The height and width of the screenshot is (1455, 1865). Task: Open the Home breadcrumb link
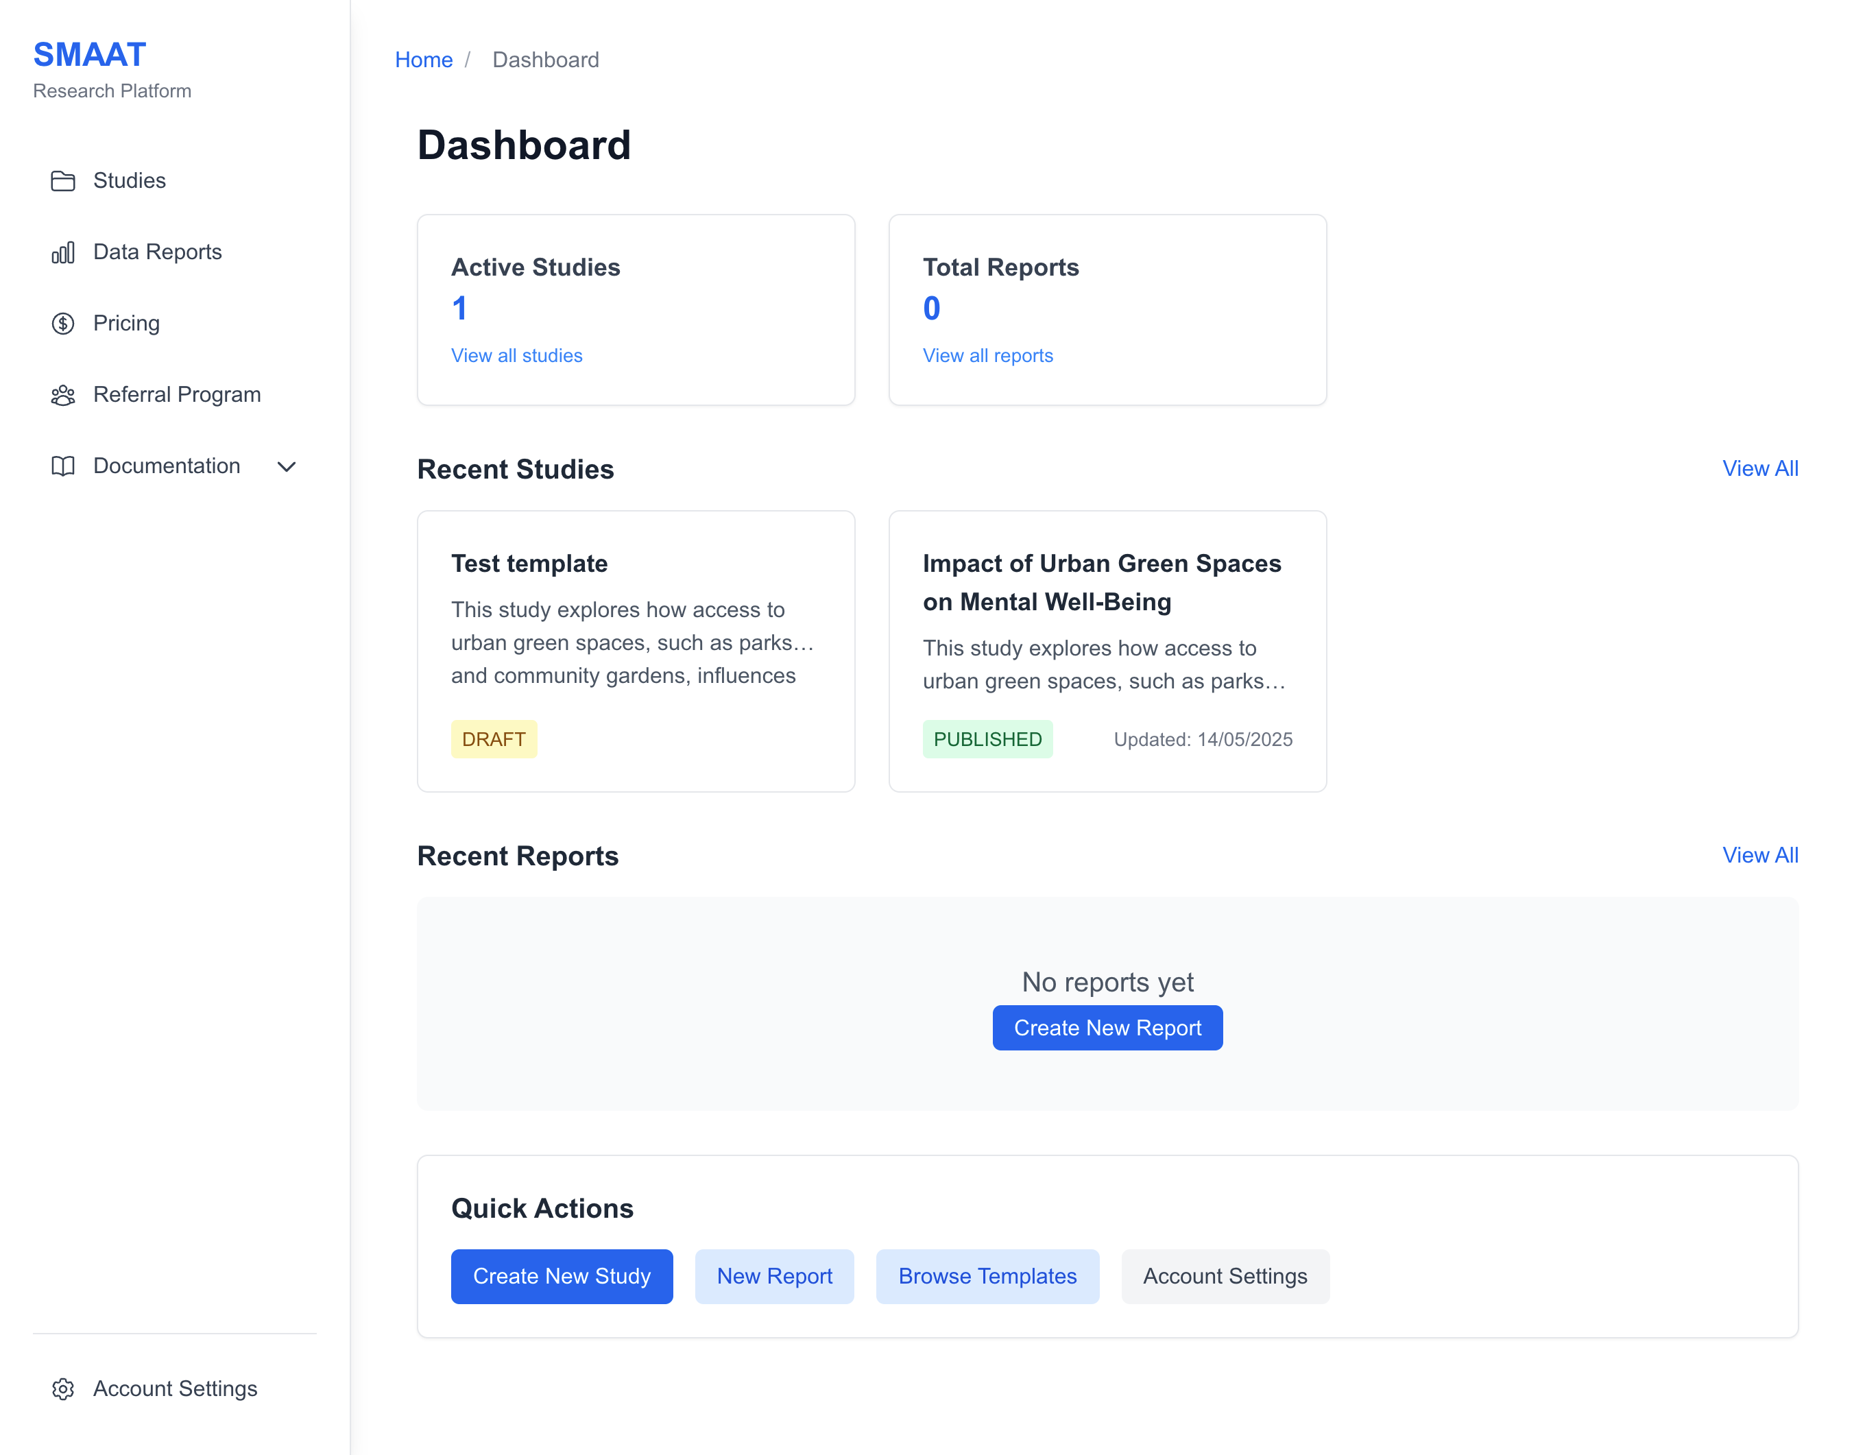point(424,60)
